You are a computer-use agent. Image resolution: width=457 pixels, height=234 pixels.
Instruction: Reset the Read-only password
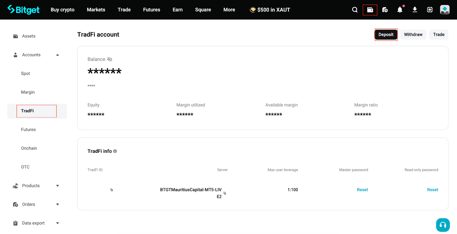[433, 190]
